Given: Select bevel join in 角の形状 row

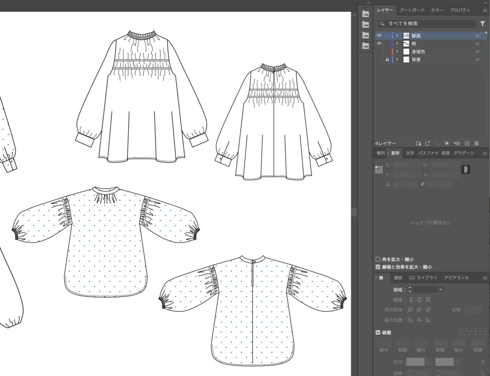Looking at the screenshot, I should coord(428,310).
